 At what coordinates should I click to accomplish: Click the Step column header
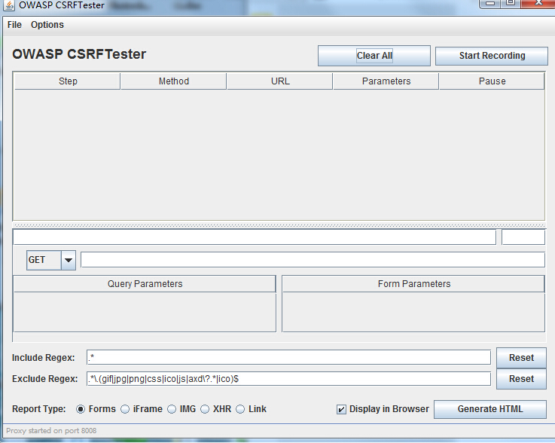67,81
